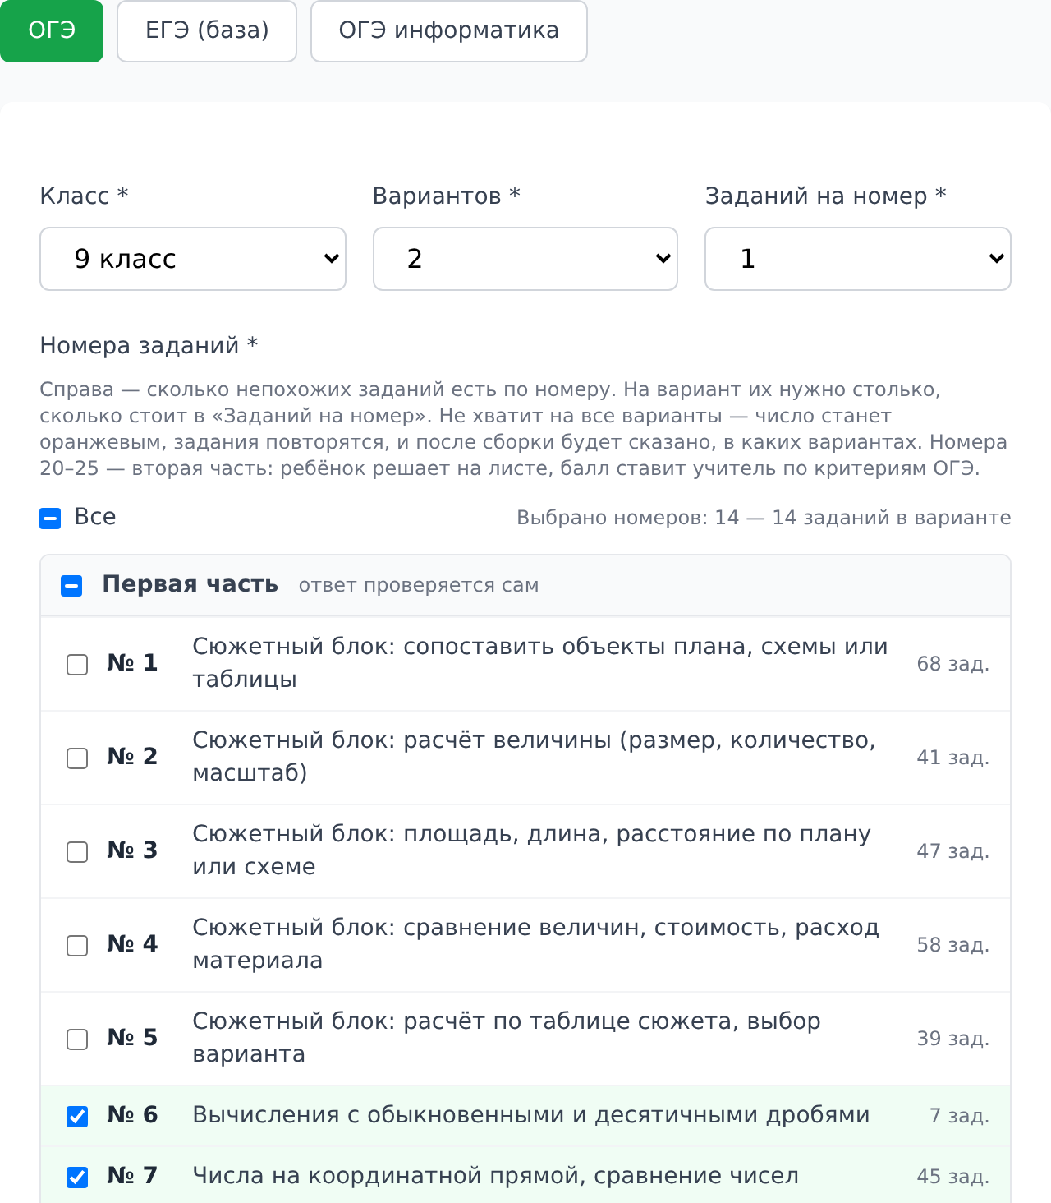Uncheck the № 6 checkbox
Viewport: 1051px width, 1203px height.
coord(77,1117)
